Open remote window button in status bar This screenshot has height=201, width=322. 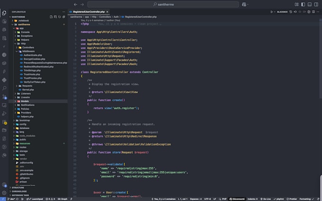[x=3, y=199]
